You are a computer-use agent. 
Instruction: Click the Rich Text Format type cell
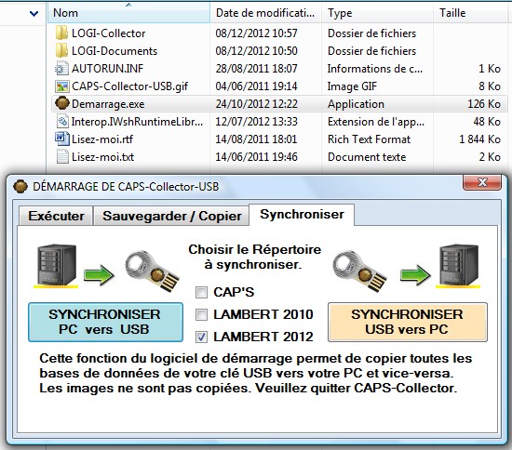(369, 139)
